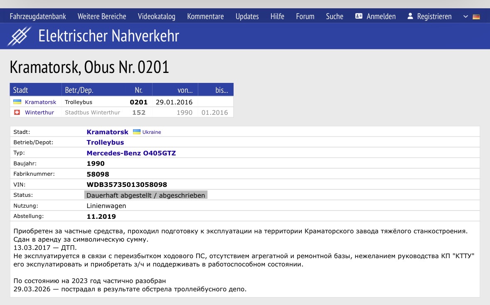
Task: Click the site logo icon
Action: coord(20,36)
